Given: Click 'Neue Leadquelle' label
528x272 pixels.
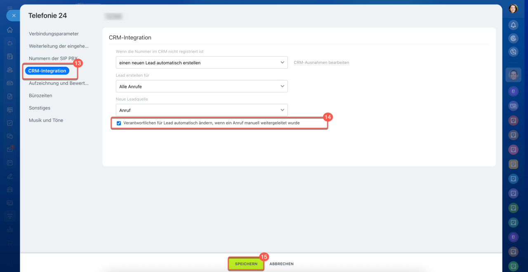Looking at the screenshot, I should click(132, 100).
